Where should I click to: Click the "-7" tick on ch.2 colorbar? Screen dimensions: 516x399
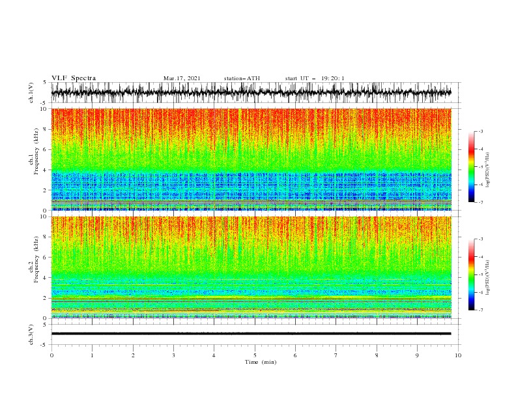coord(481,310)
